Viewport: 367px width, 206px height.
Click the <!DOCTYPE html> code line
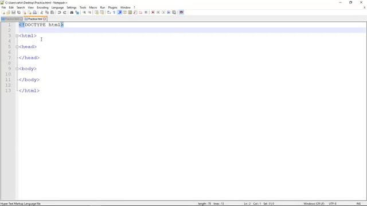click(x=41, y=25)
